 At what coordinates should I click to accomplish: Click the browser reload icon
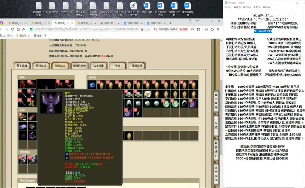13,29
